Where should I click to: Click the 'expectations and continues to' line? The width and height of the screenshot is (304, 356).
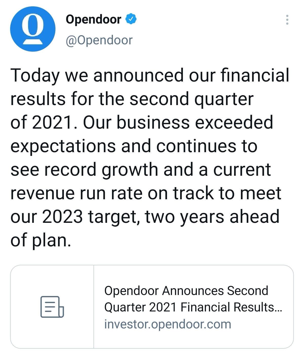[x=134, y=146]
